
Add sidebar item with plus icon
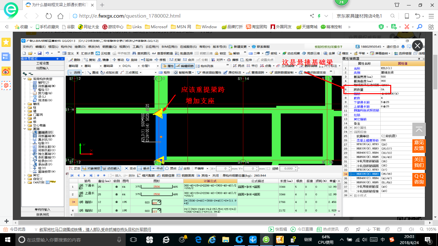(x=6, y=221)
